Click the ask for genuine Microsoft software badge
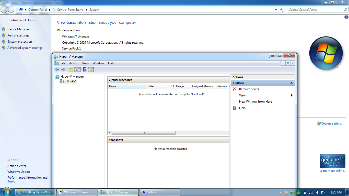Viewport: 349px width, 196px height. (x=333, y=161)
